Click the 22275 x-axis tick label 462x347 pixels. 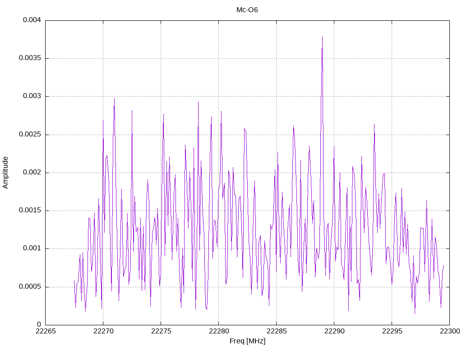coord(161,331)
